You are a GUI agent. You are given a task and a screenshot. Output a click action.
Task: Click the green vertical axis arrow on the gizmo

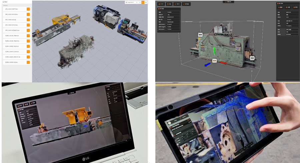214,52
